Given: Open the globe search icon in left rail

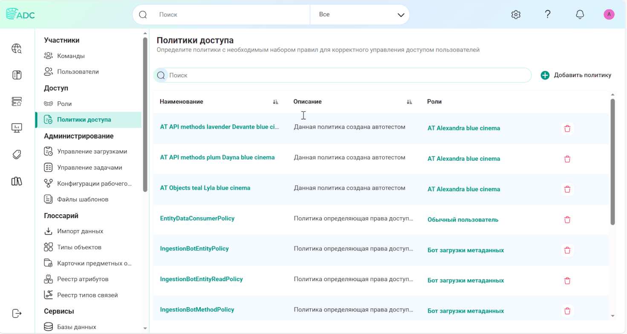Looking at the screenshot, I should tap(17, 49).
